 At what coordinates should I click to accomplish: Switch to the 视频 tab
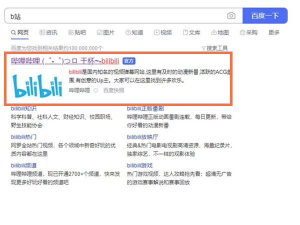[163, 32]
